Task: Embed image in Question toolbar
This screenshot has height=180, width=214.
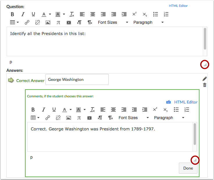Action: click(x=48, y=22)
